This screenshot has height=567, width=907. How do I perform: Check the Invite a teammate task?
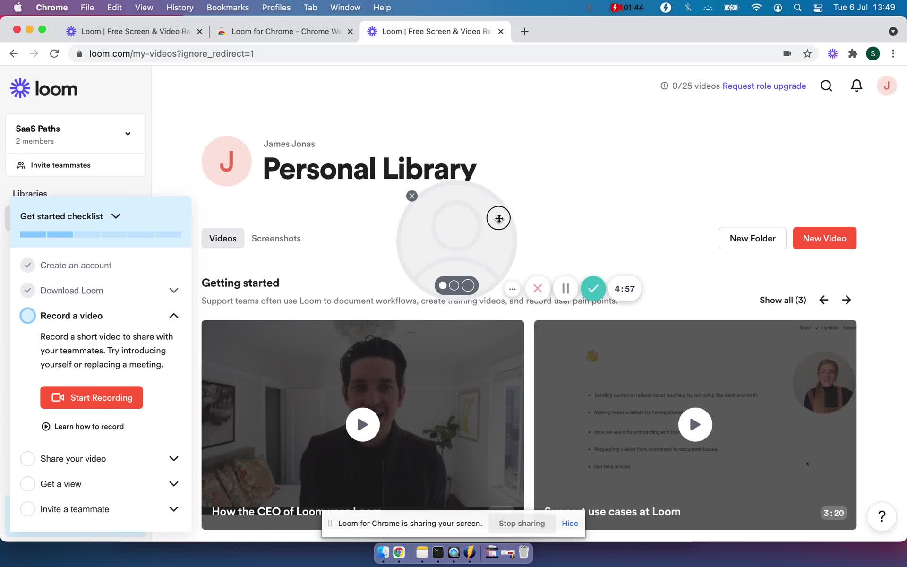pyautogui.click(x=27, y=509)
